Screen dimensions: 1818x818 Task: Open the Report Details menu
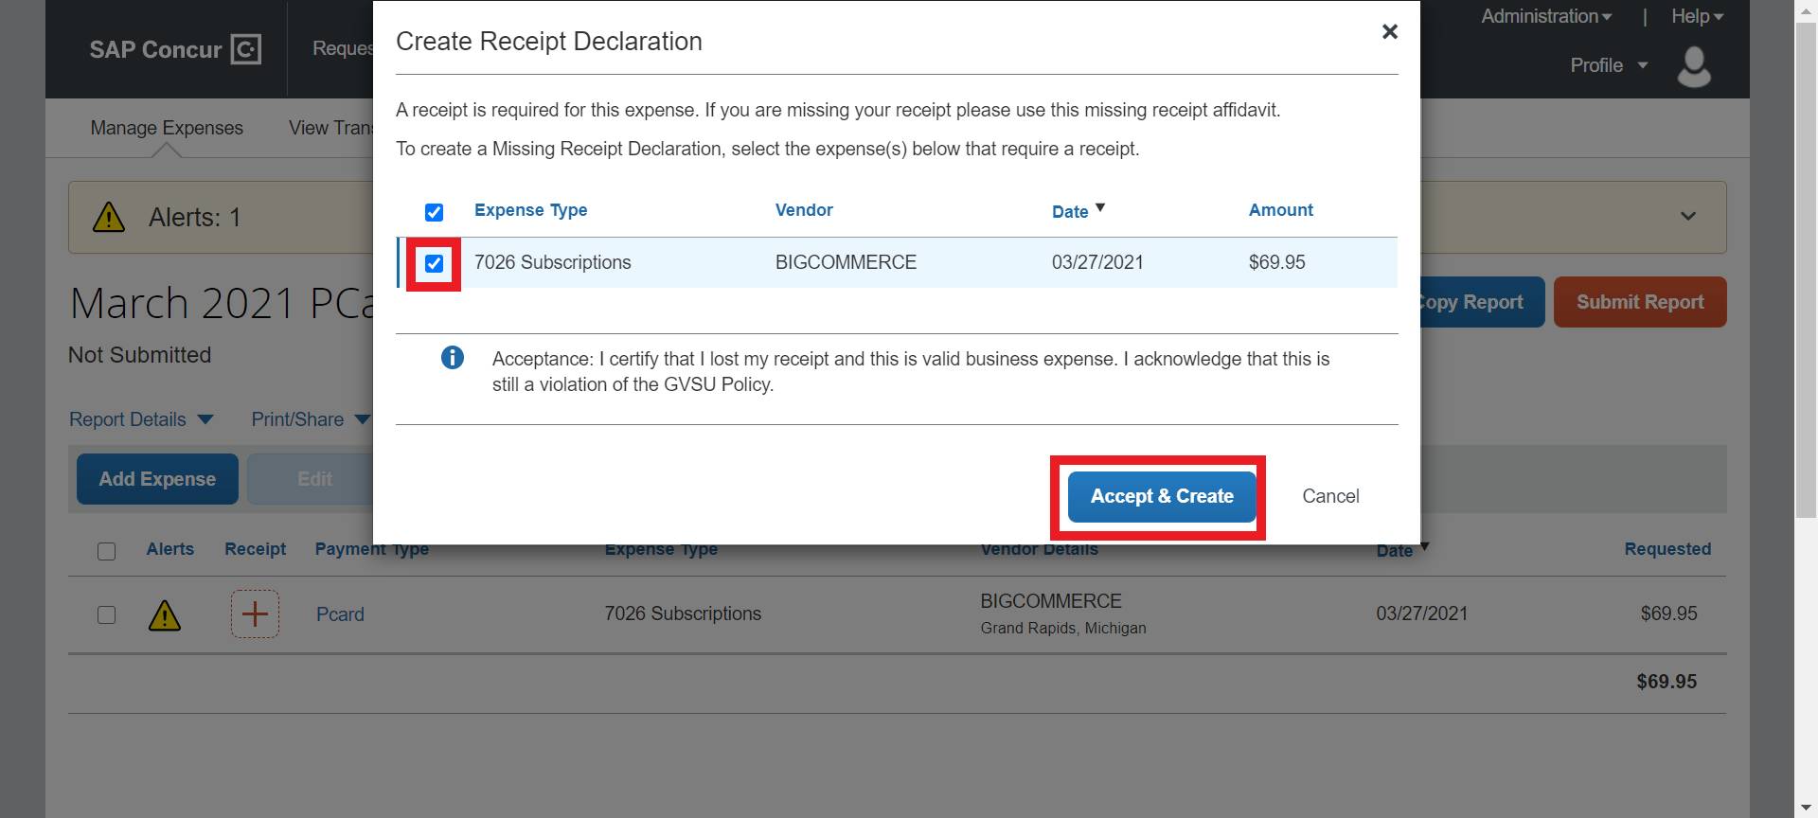point(141,419)
